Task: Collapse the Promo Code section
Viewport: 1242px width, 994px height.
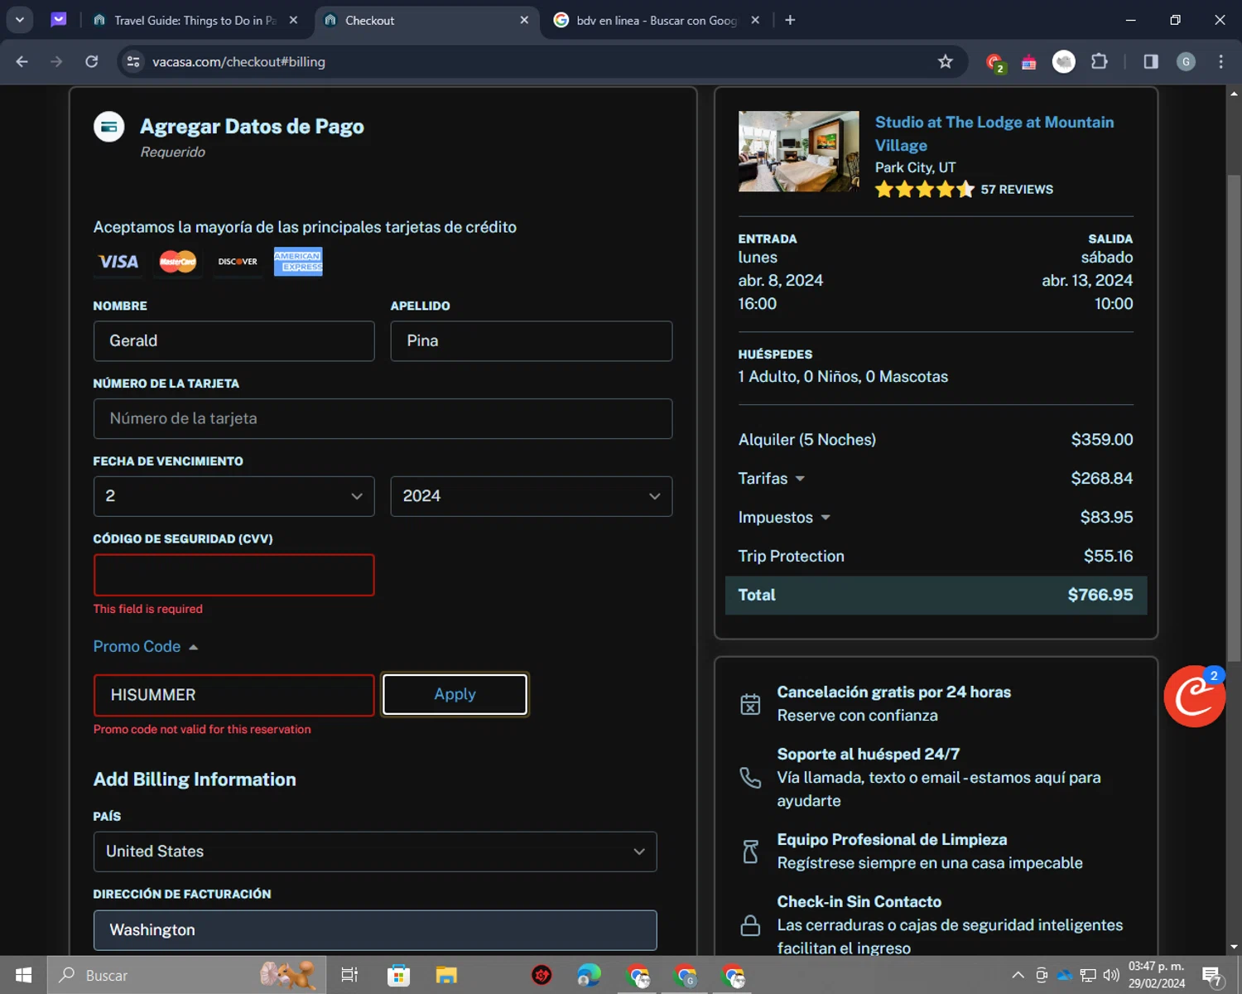Action: (x=146, y=647)
